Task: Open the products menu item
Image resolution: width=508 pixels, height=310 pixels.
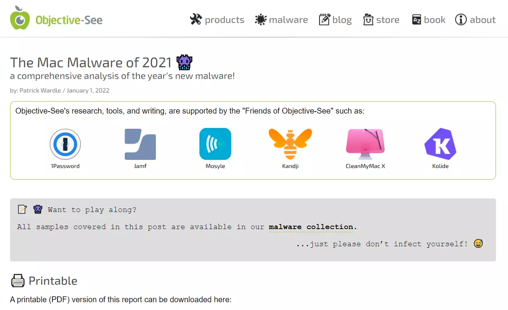Action: [225, 20]
